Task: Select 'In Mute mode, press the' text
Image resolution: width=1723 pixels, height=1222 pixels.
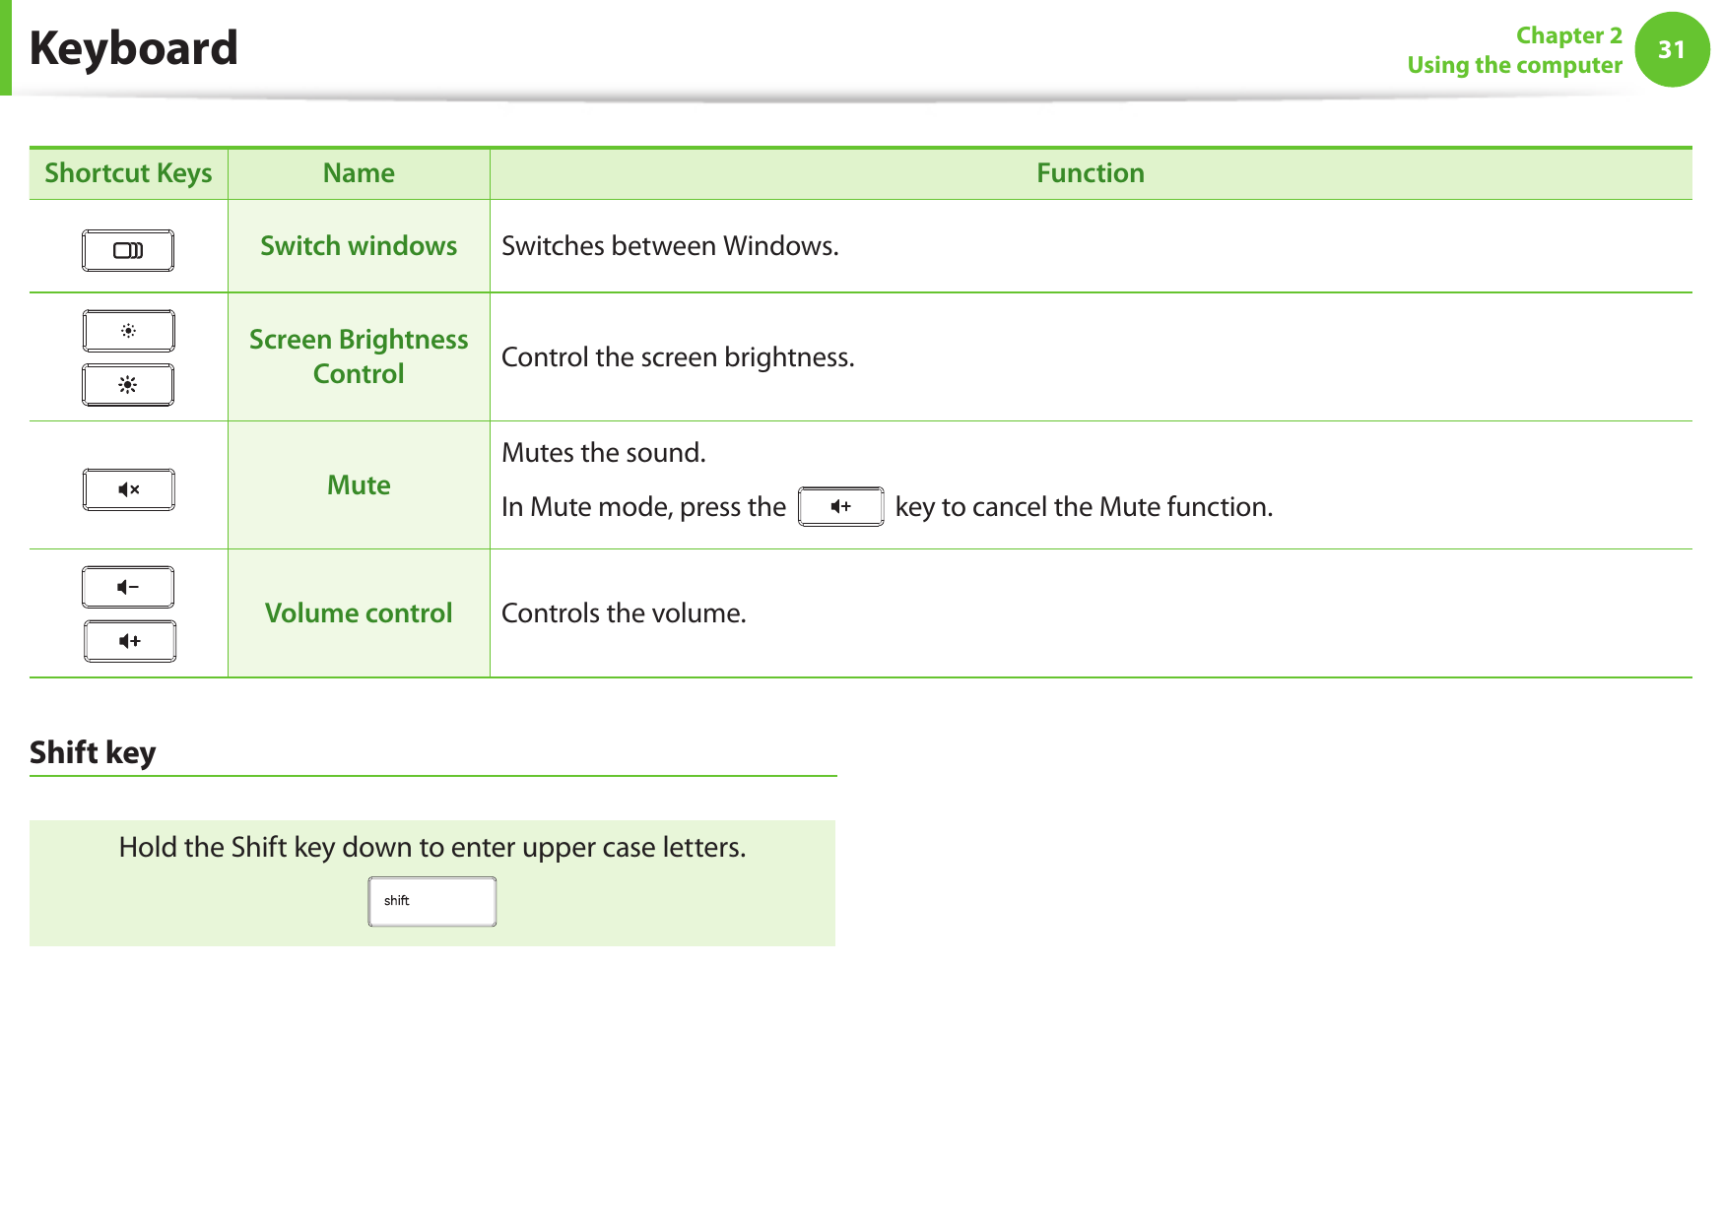Action: (x=643, y=507)
